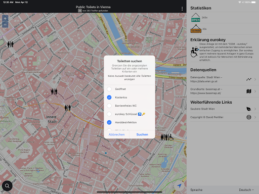259x194 pixels.
Task: Expand chevron for Copyright David Pertiller
Action: click(255, 117)
